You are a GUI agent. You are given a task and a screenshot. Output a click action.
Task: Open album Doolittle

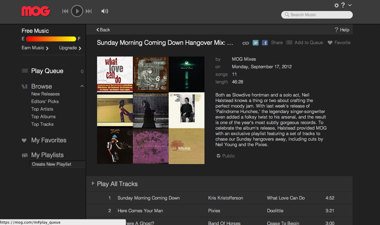pos(275,211)
